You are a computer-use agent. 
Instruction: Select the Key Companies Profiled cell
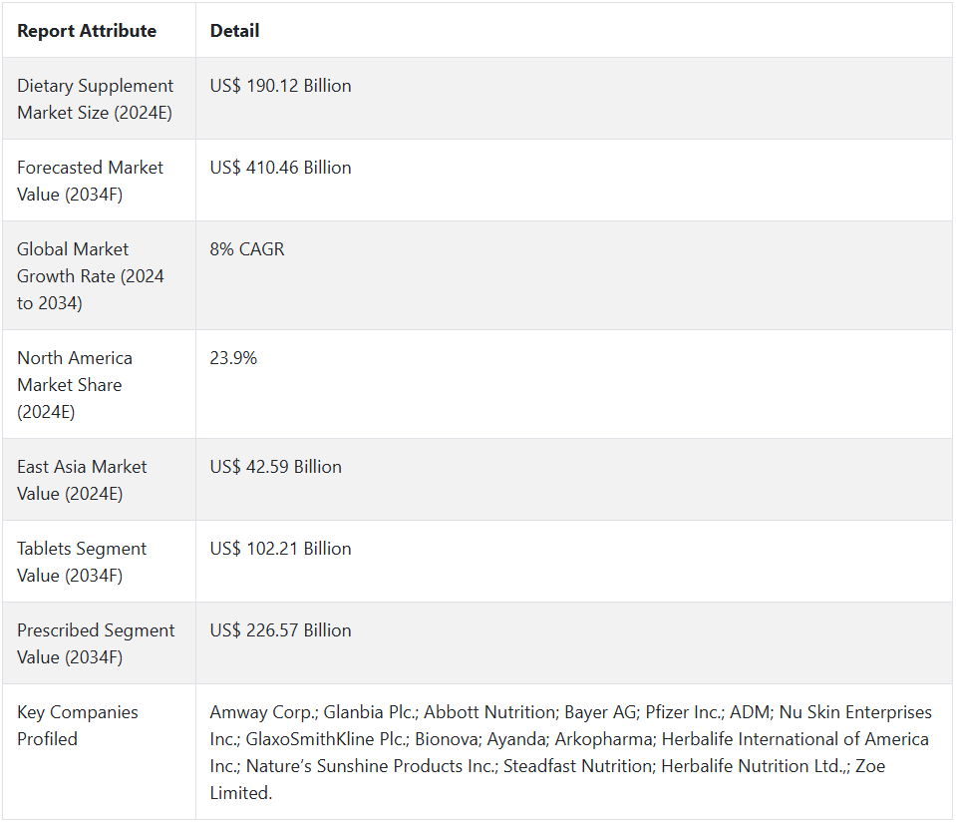[x=78, y=725]
